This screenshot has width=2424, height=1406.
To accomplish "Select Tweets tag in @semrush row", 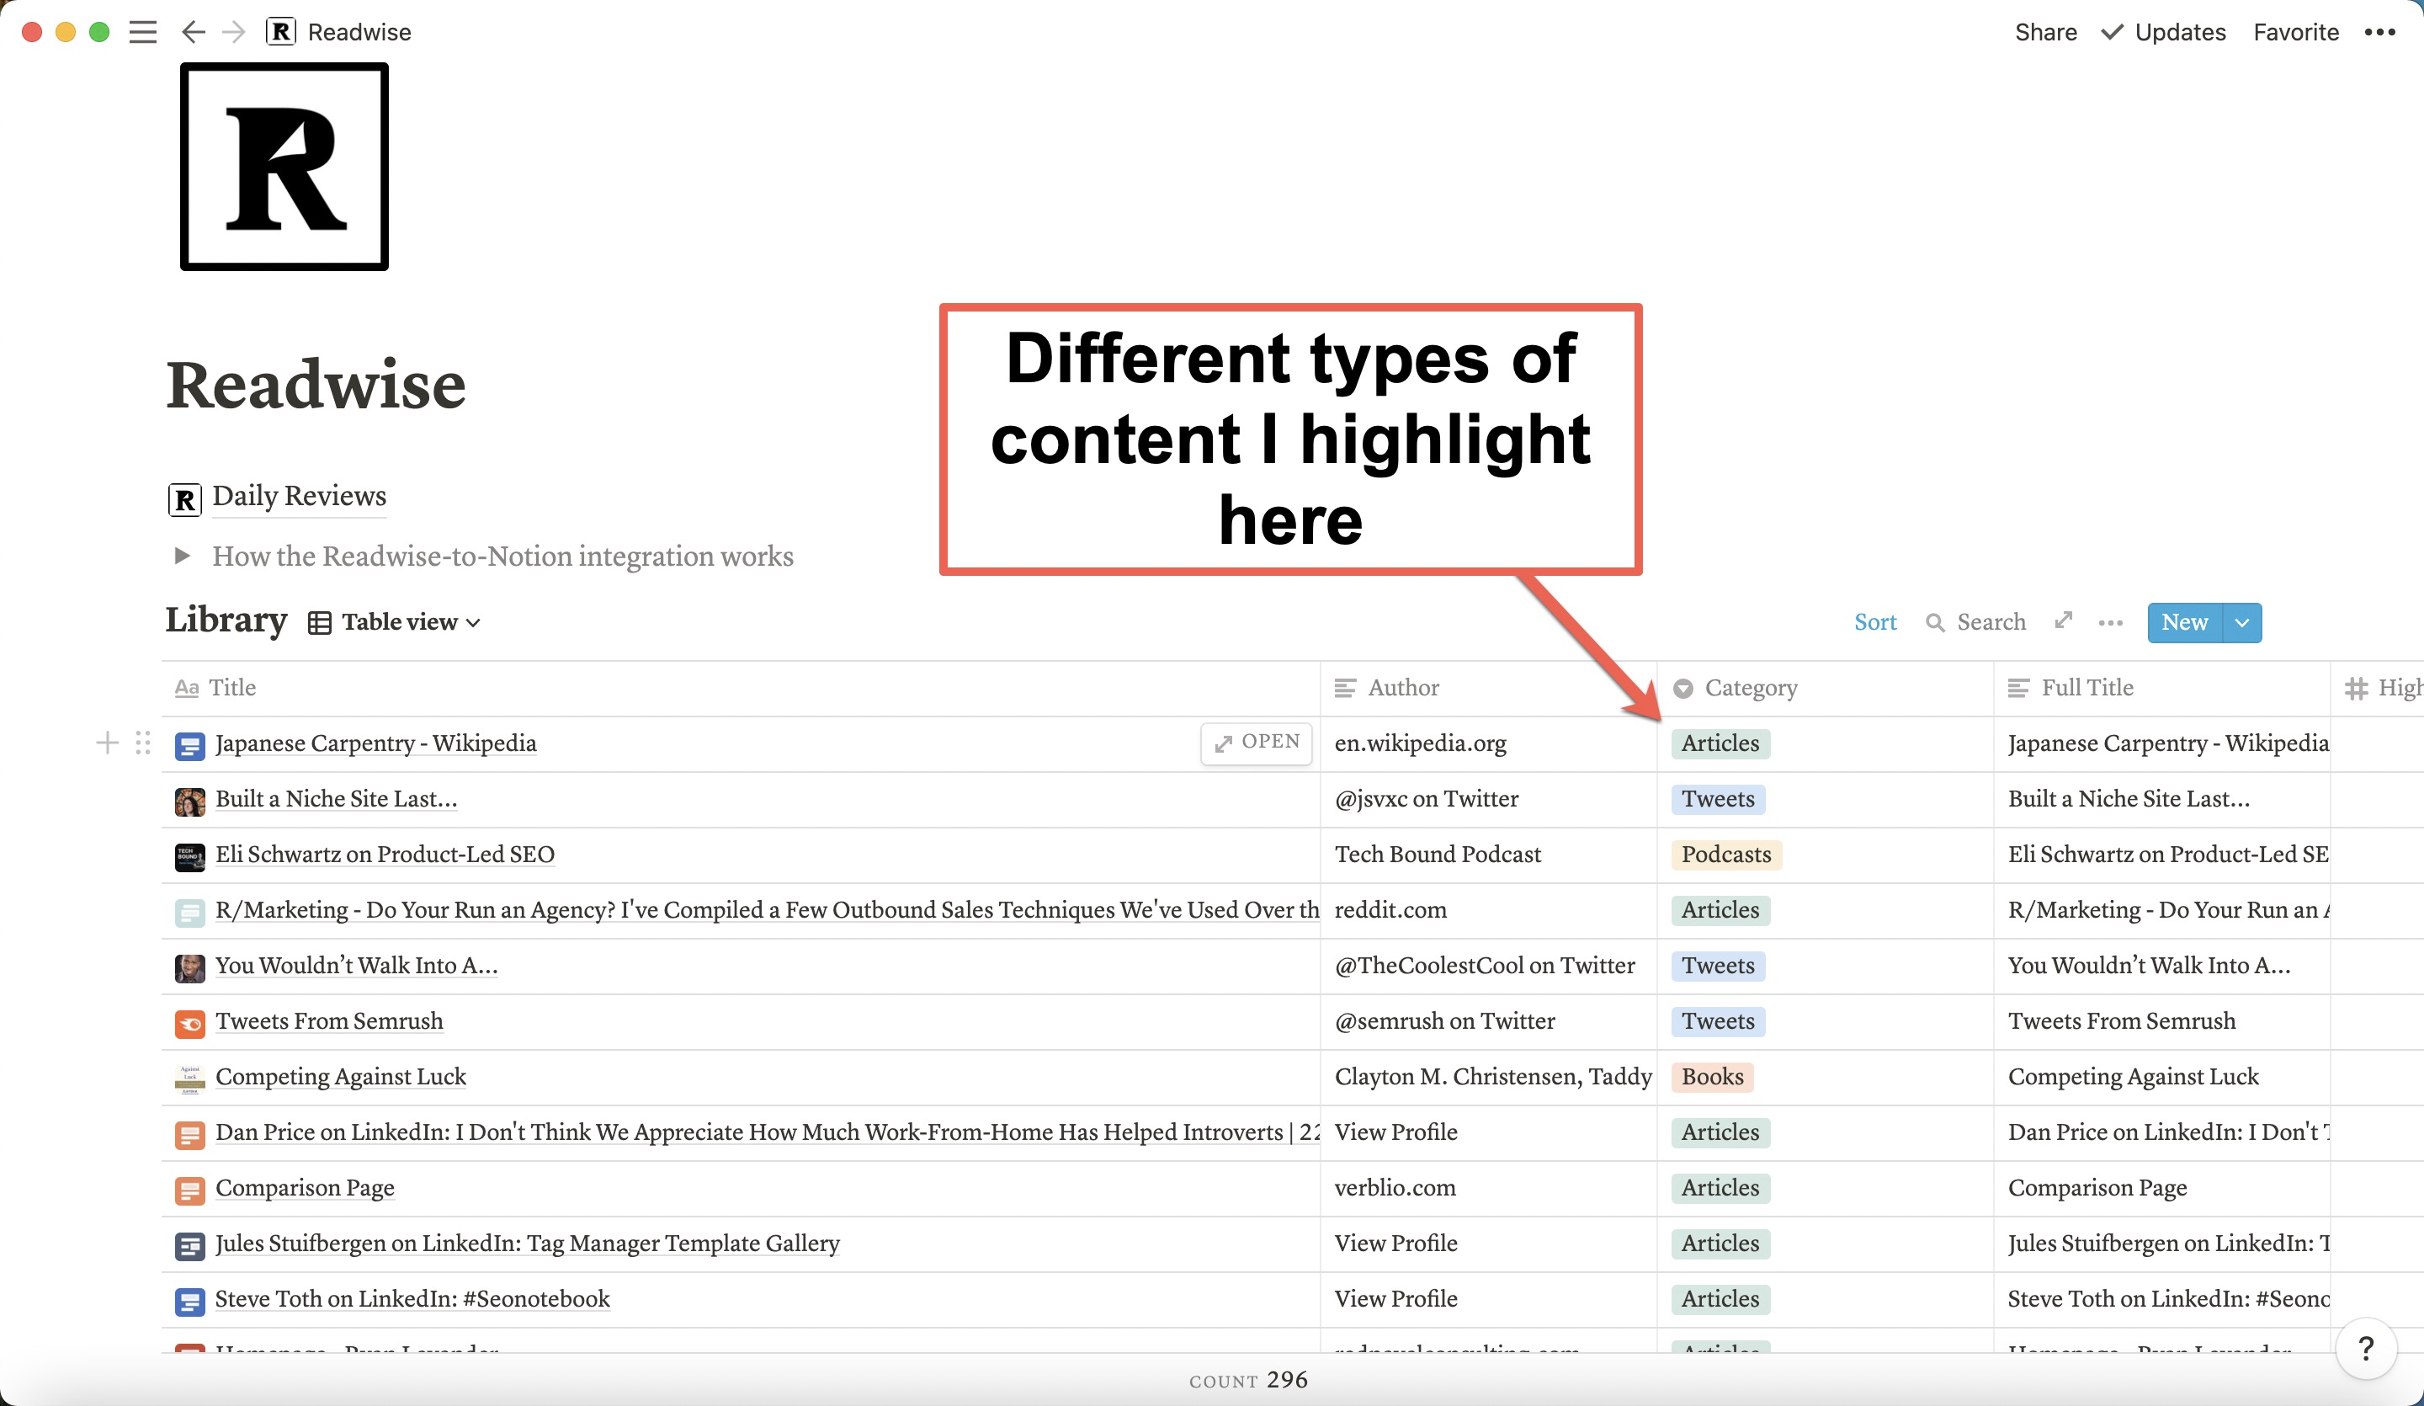I will (1718, 1021).
